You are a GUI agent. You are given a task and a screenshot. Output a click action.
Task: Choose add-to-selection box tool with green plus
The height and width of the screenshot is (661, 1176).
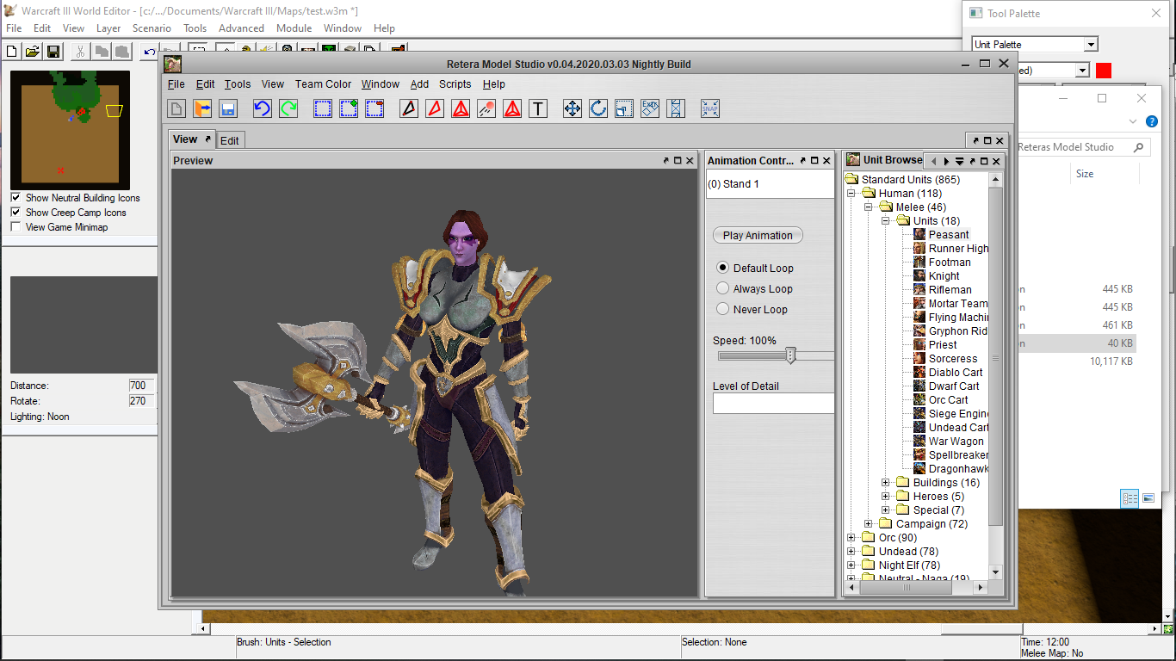pos(349,108)
